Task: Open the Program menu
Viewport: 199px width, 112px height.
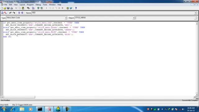Action: (x=30, y=5)
